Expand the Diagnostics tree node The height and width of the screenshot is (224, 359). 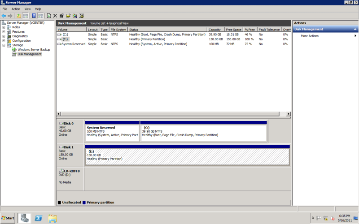[4, 36]
